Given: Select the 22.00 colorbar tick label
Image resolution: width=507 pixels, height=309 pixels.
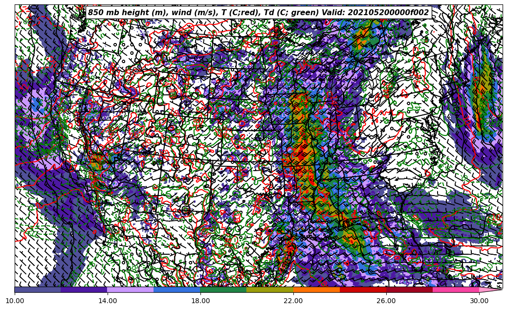Looking at the screenshot, I should pyautogui.click(x=293, y=301).
